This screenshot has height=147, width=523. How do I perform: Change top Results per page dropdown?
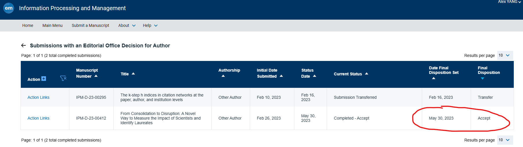point(505,55)
